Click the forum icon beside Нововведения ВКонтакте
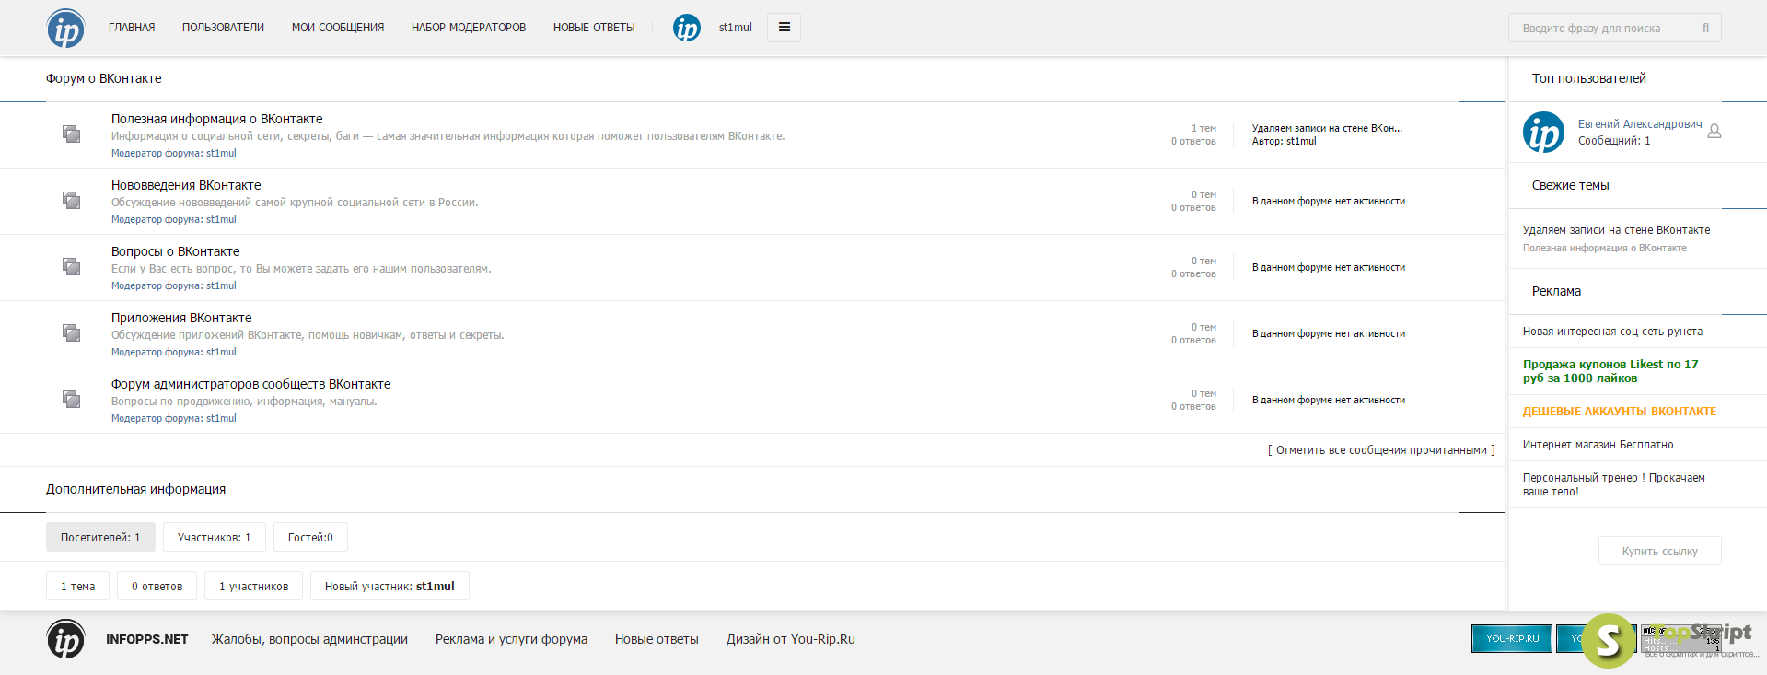Image resolution: width=1767 pixels, height=675 pixels. click(x=71, y=200)
